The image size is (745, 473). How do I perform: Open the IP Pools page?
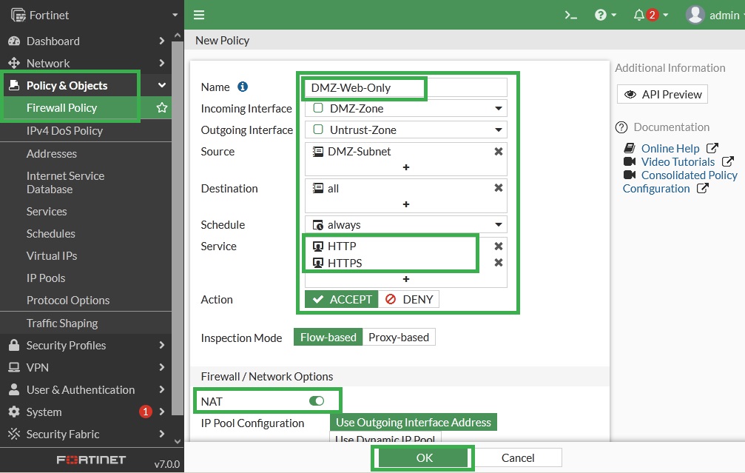[46, 278]
